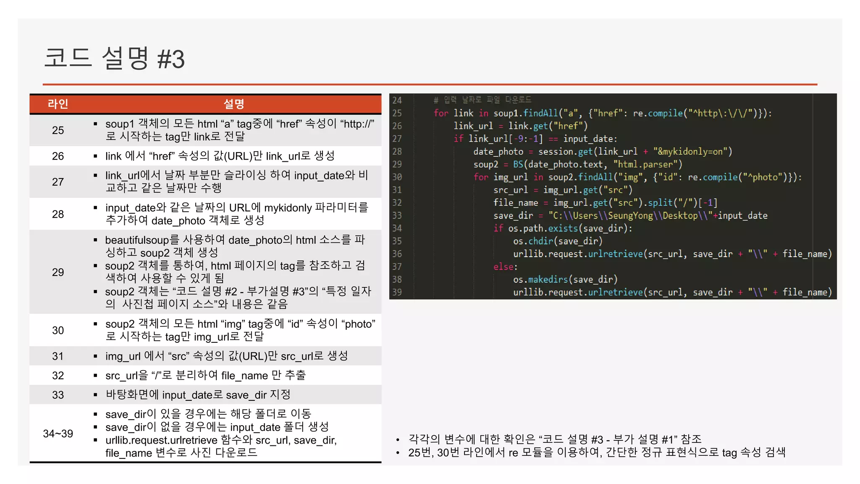Select table row number 26
The image size is (860, 484).
pyautogui.click(x=58, y=156)
